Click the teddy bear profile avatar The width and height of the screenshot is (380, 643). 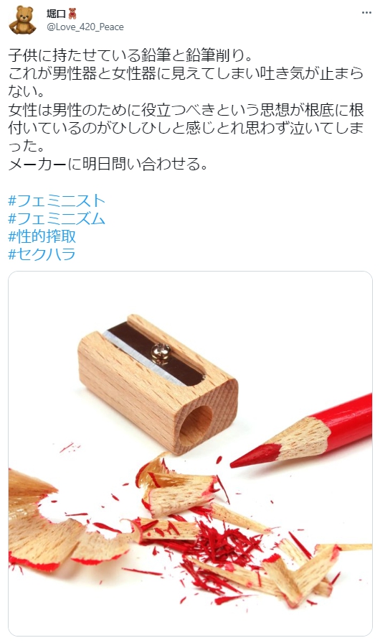(22, 20)
